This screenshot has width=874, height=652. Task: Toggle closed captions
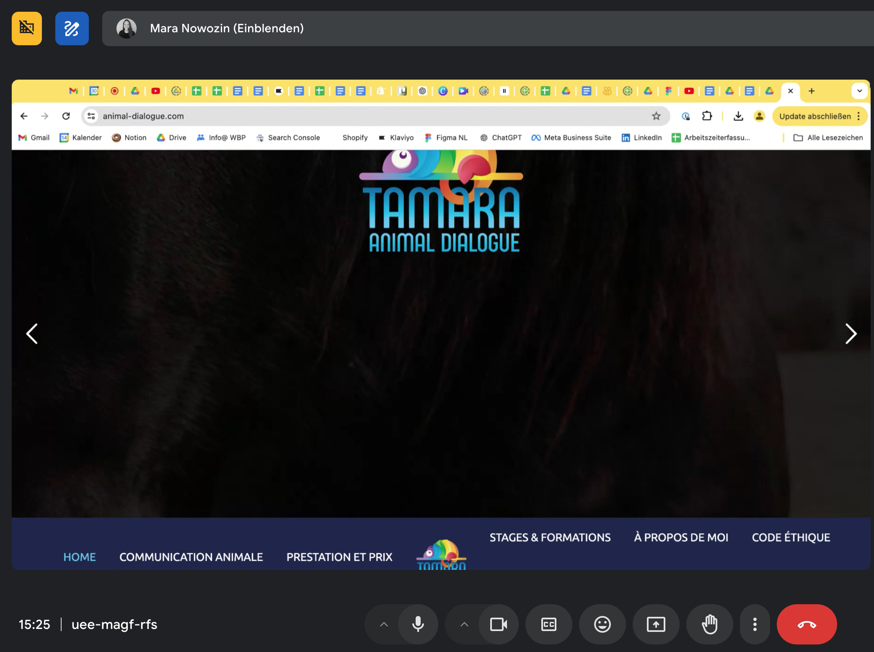[x=549, y=624]
